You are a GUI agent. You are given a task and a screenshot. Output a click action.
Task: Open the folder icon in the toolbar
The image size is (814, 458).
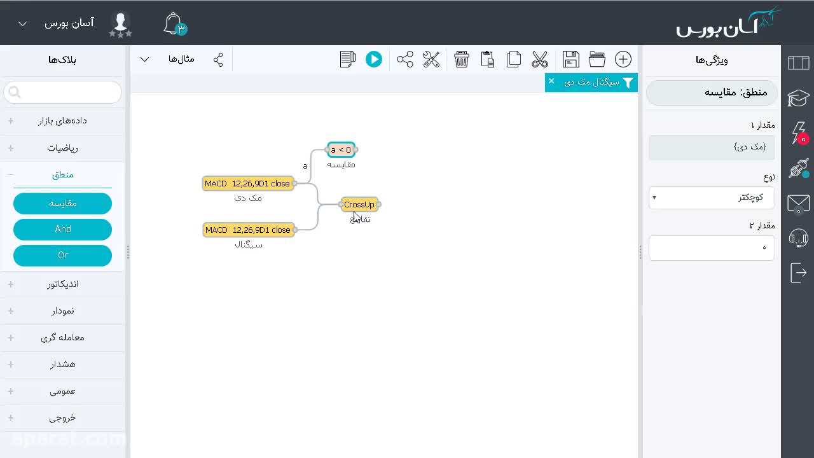(597, 59)
